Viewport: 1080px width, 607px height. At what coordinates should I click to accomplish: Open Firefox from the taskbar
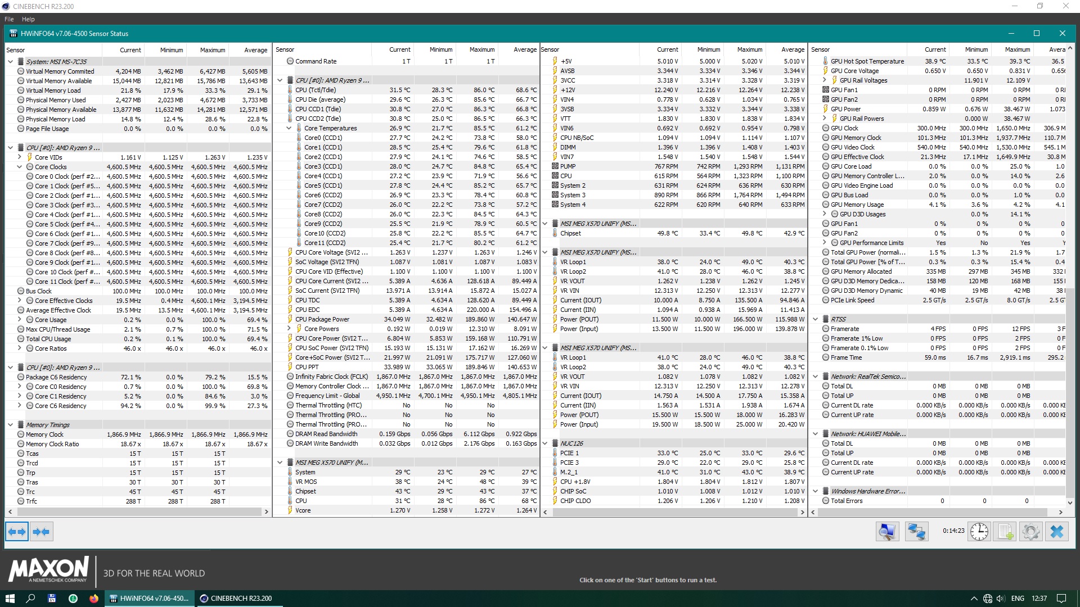94,599
